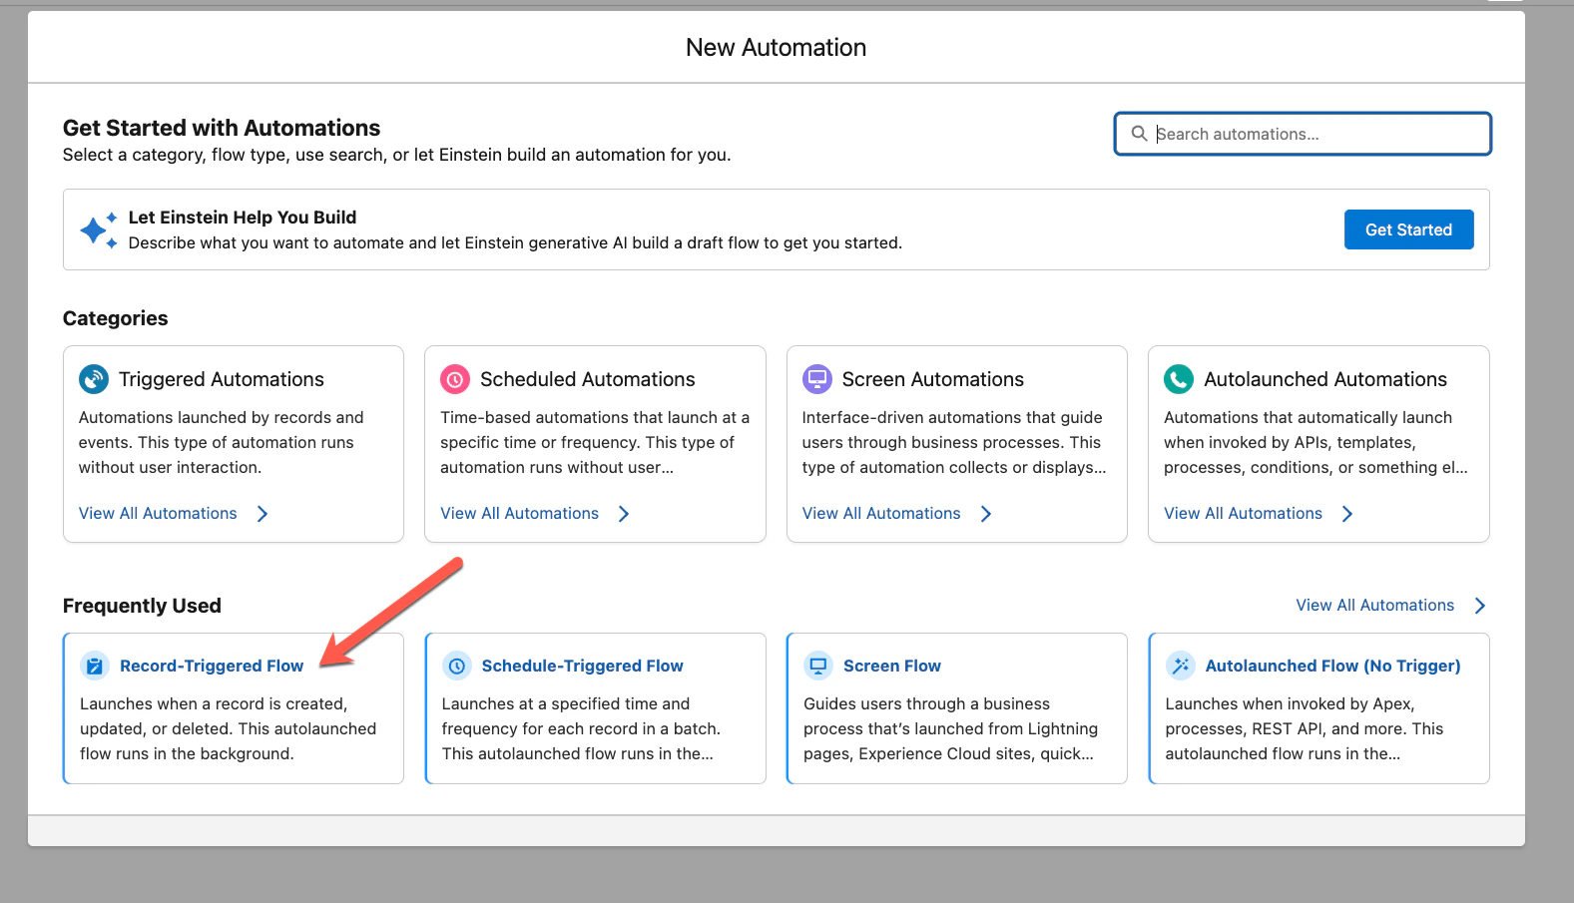Image resolution: width=1574 pixels, height=903 pixels.
Task: Click the Let Einstein Help You Build text
Action: pos(243,218)
